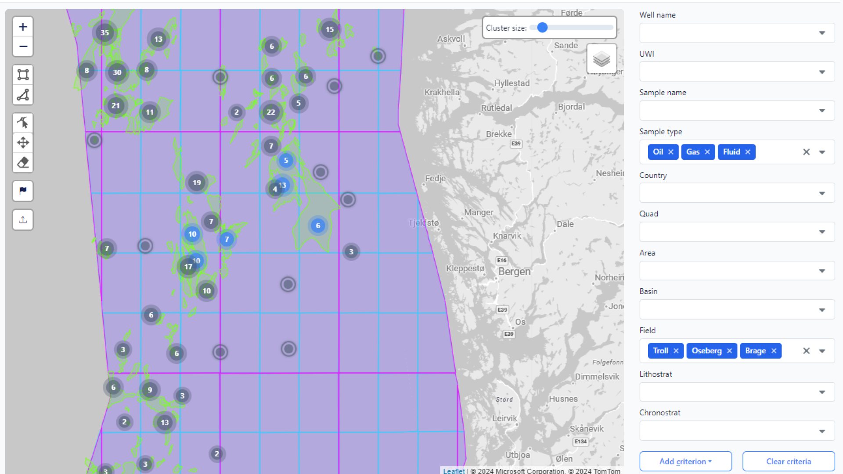This screenshot has width=843, height=474.
Task: Click the upload/export icon button
Action: 23,219
